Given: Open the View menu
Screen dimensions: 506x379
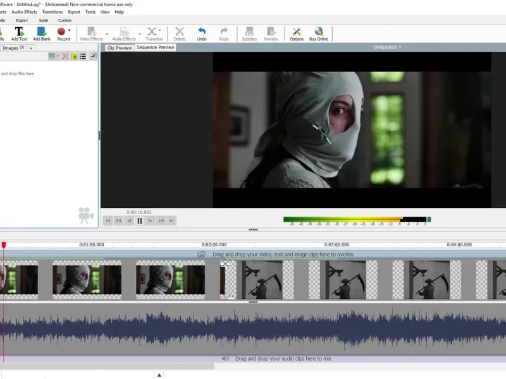Looking at the screenshot, I should tap(105, 12).
